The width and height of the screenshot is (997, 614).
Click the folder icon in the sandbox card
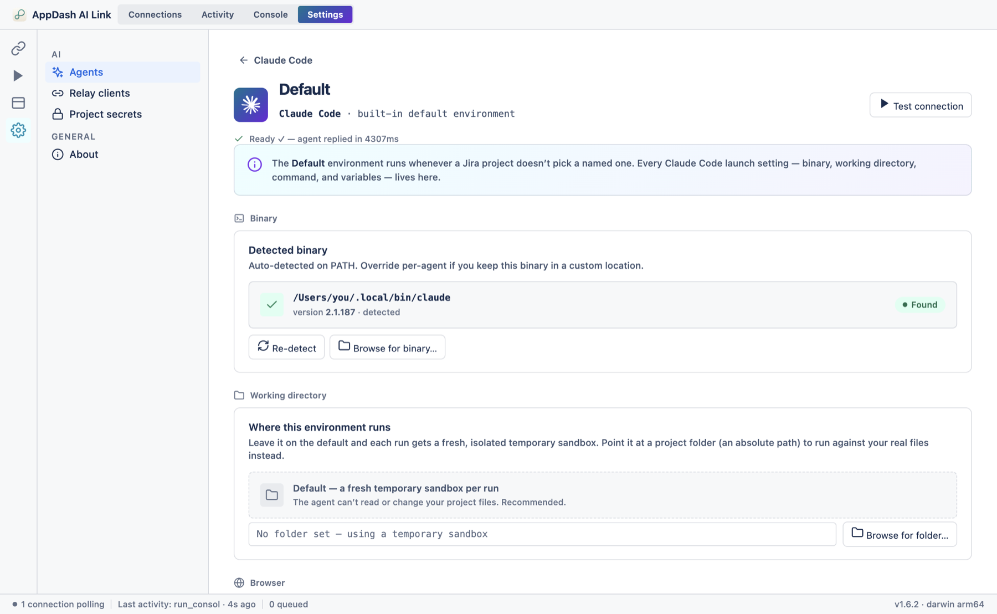click(x=271, y=495)
